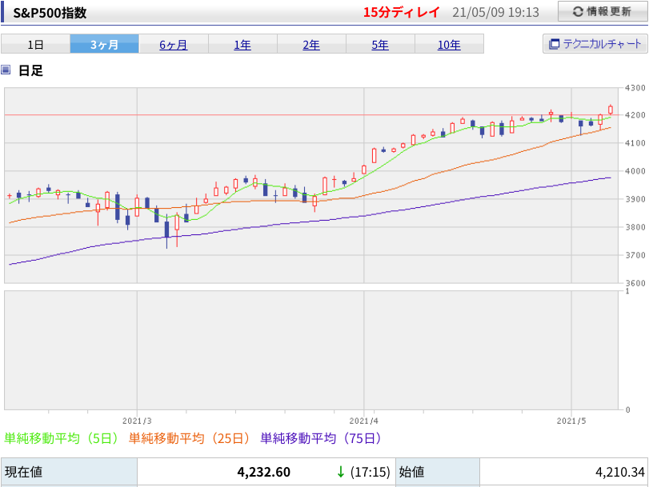Select the 1日 period tab
Viewport: 649px width, 487px height.
pos(35,44)
